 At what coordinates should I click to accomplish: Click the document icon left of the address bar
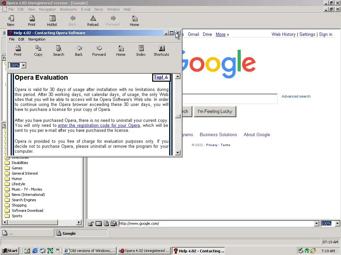[x=106, y=223]
